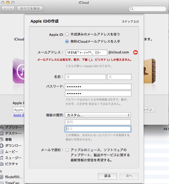Click the Contacts address book icon
This screenshot has width=169, height=184.
pos(150,71)
